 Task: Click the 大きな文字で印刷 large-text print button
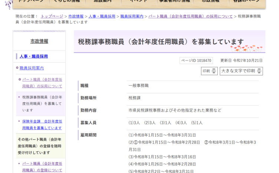pyautogui.click(x=241, y=71)
